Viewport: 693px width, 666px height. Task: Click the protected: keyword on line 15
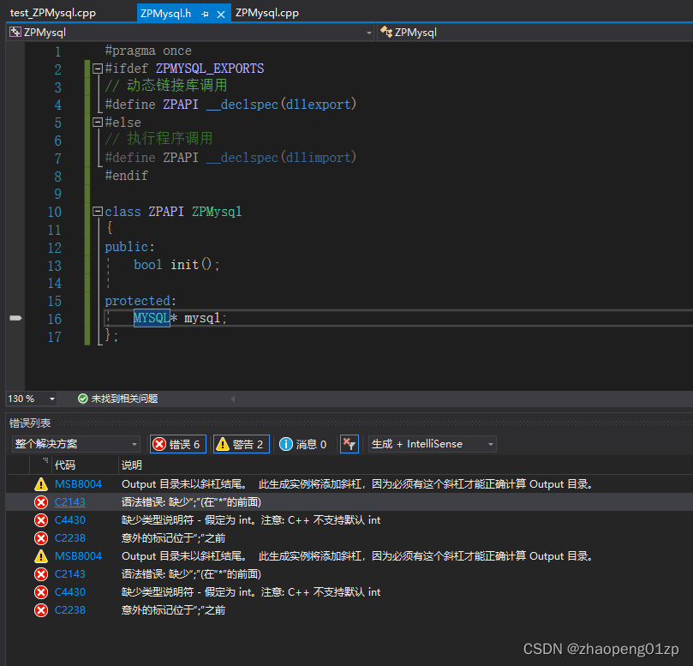[x=140, y=301]
